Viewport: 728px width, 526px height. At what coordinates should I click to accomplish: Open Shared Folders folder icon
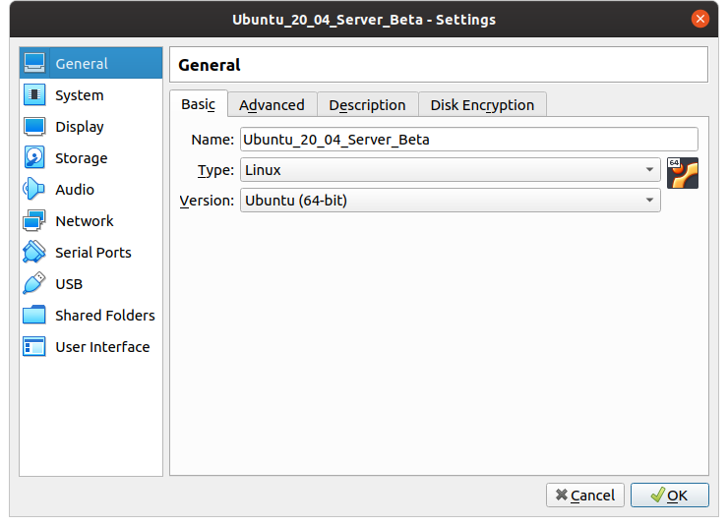[33, 315]
